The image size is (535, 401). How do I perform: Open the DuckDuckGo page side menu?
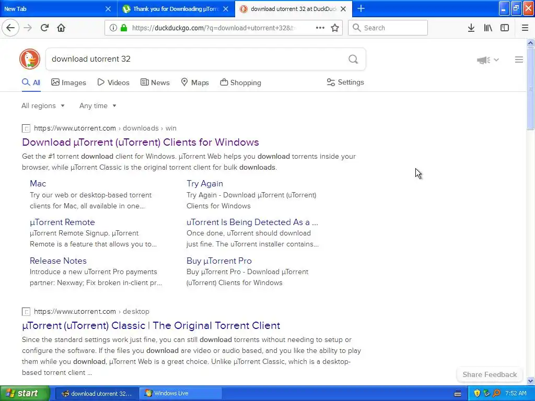coord(519,60)
